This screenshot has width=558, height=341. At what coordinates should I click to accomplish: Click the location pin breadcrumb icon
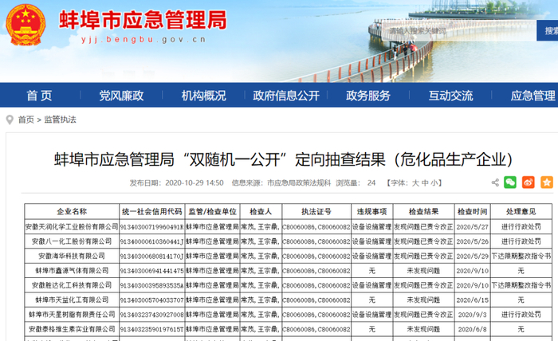10,120
